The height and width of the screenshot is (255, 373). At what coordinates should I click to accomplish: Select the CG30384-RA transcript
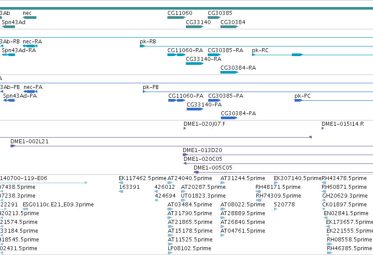click(x=229, y=72)
